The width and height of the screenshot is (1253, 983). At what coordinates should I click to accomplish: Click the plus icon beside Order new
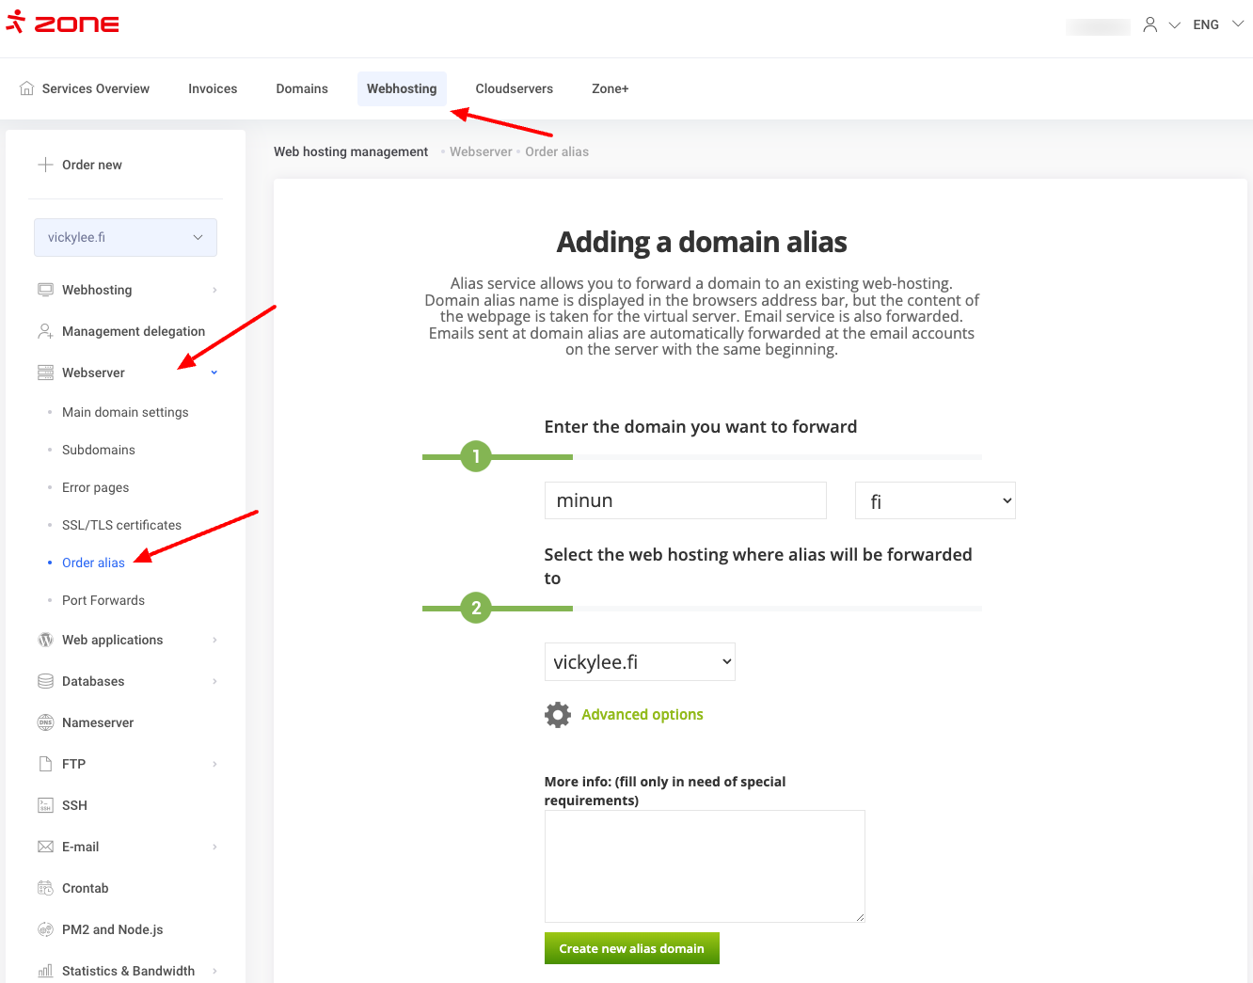pos(45,165)
